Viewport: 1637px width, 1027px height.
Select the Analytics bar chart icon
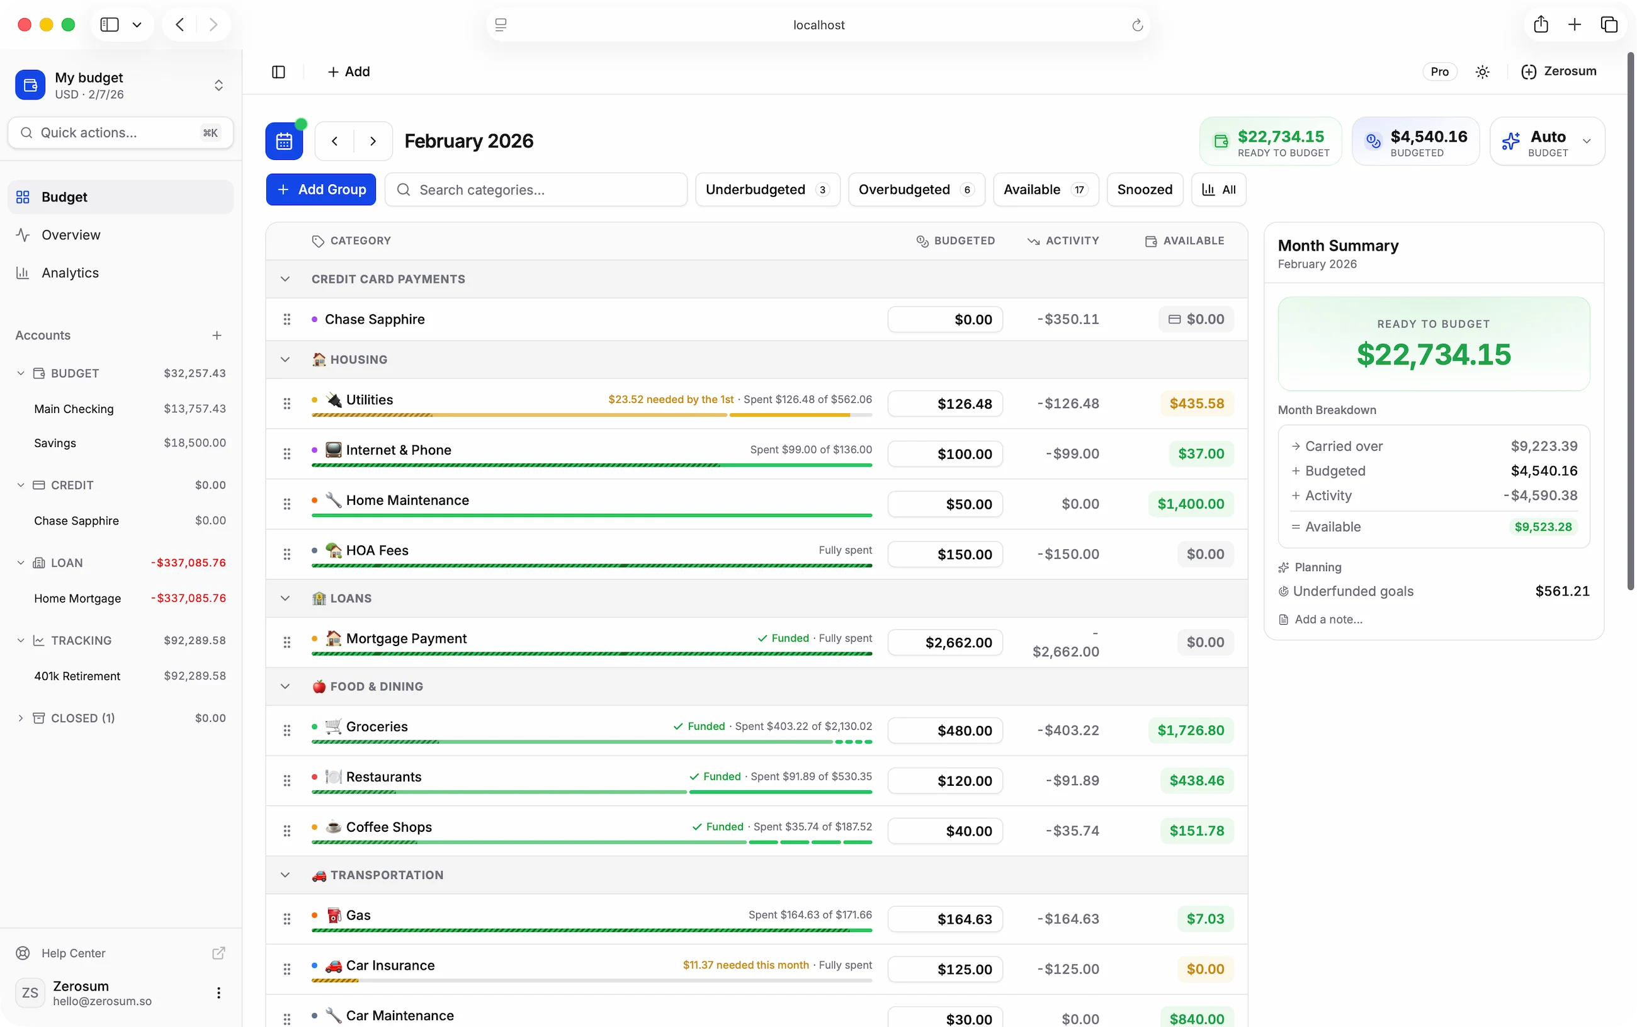click(23, 273)
